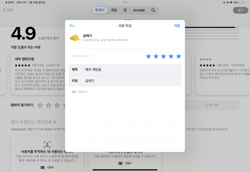Tap third empty star in 탭하여 평가하기
Image resolution: width=250 pixels, height=172 pixels.
tap(57, 105)
